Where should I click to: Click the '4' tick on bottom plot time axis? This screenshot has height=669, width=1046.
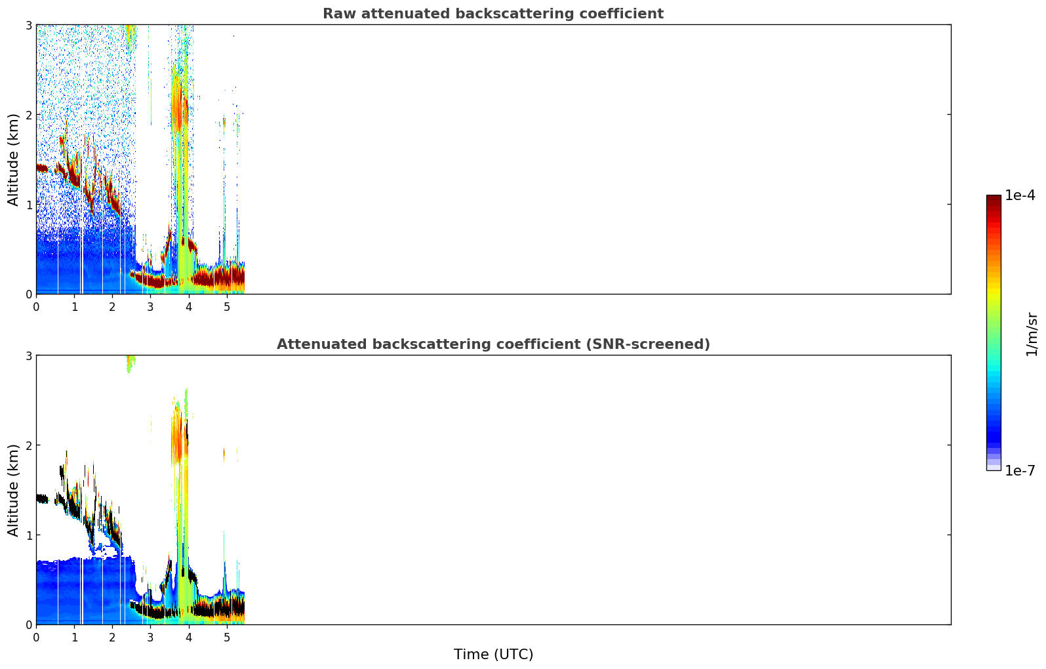click(189, 637)
